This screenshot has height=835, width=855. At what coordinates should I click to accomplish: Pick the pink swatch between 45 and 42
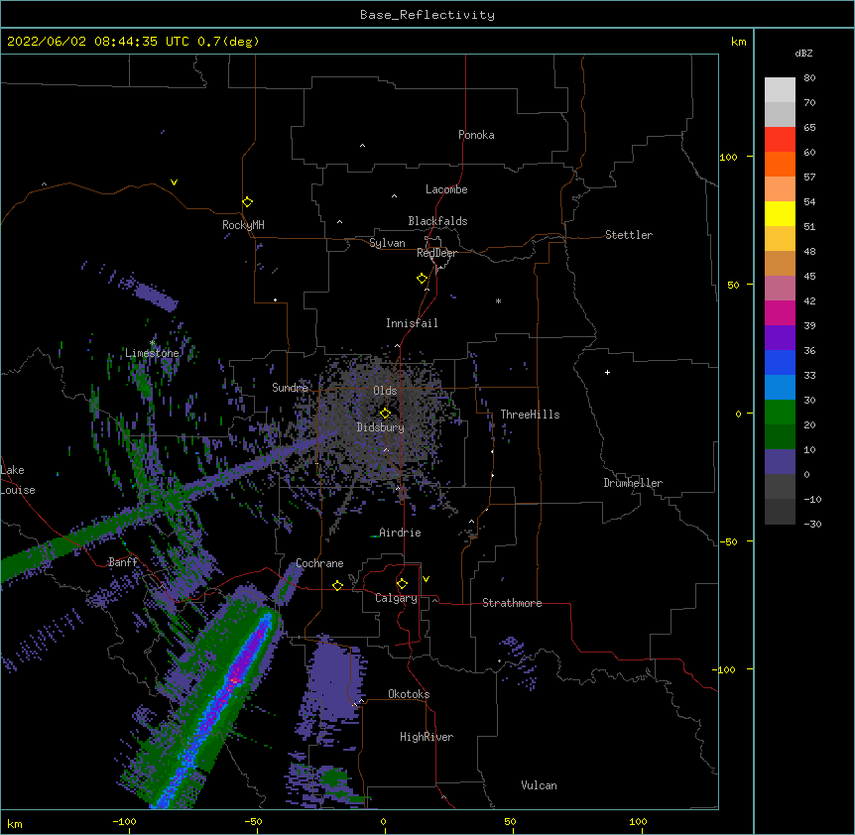point(780,289)
